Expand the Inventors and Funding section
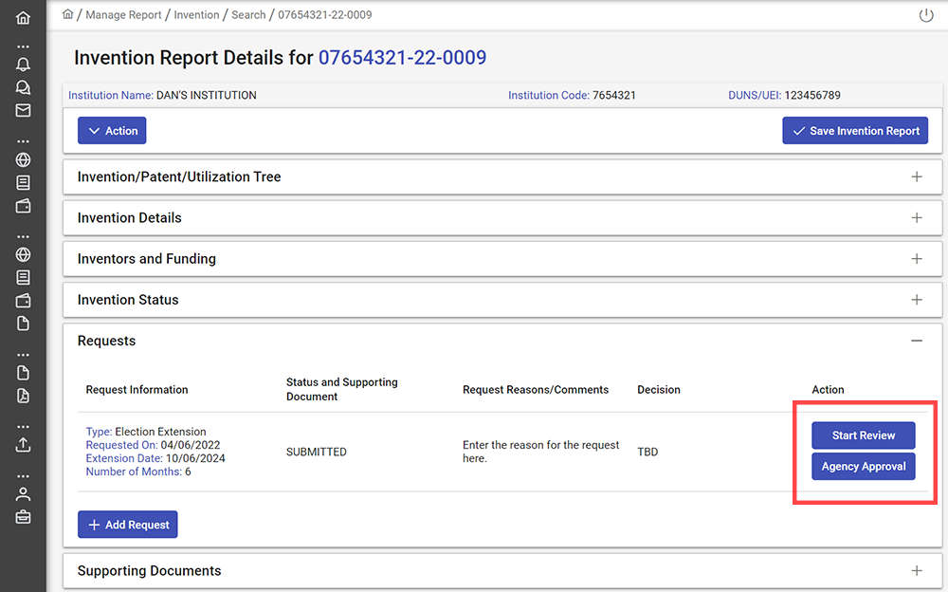Viewport: 948px width, 592px height. [x=502, y=259]
